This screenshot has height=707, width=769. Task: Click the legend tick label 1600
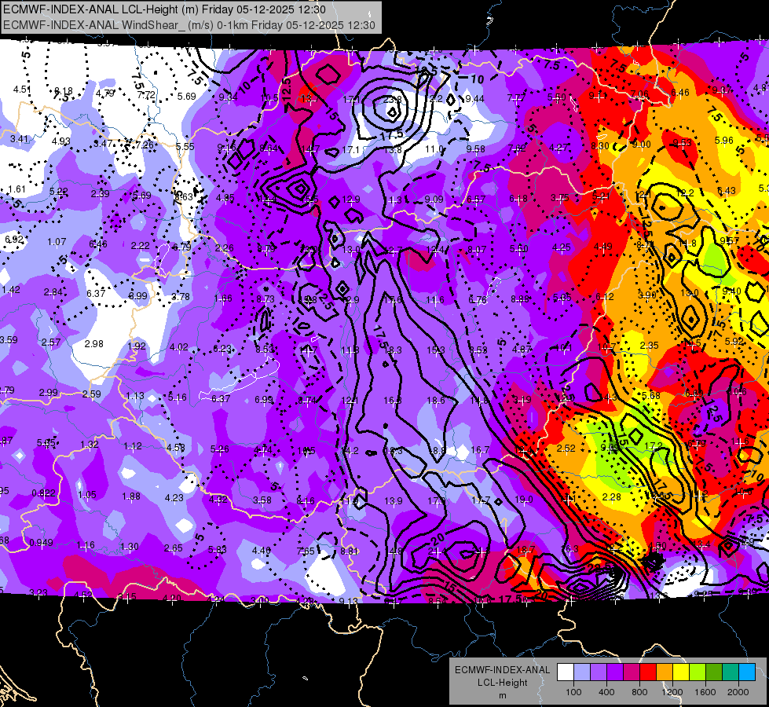point(705,692)
